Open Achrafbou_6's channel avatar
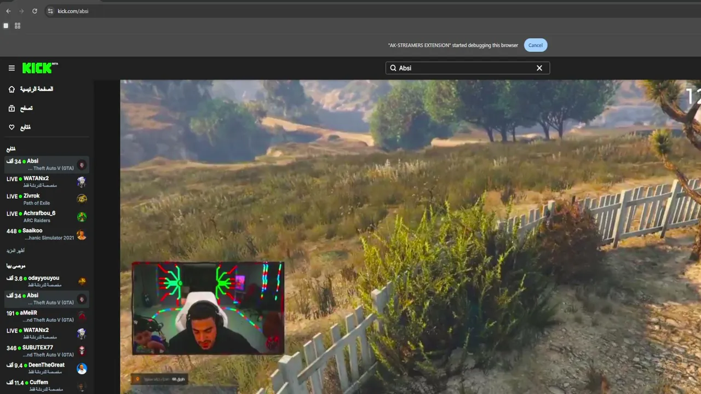Screen dimensions: 701x394 click(82, 217)
